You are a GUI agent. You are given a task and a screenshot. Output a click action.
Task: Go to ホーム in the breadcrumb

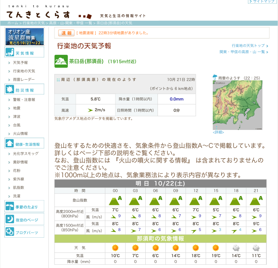[13, 23]
